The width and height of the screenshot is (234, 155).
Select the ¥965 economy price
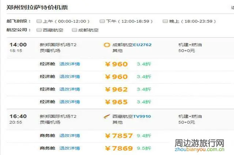(x=116, y=102)
